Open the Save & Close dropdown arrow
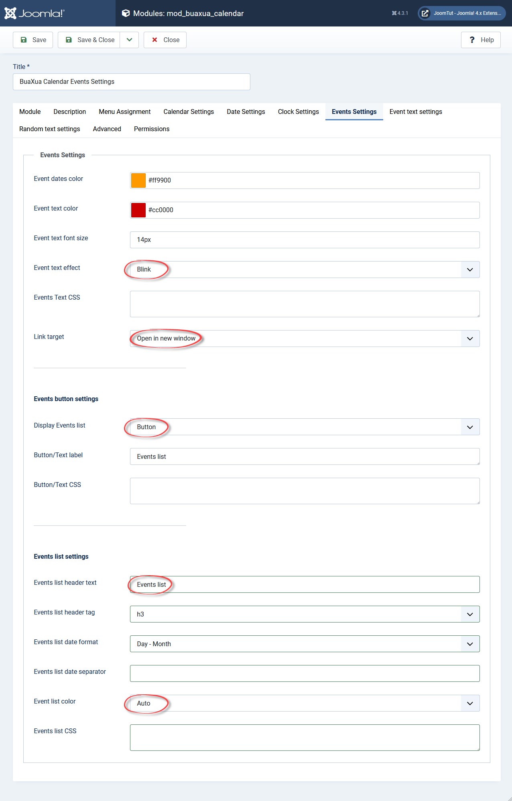 (x=129, y=40)
